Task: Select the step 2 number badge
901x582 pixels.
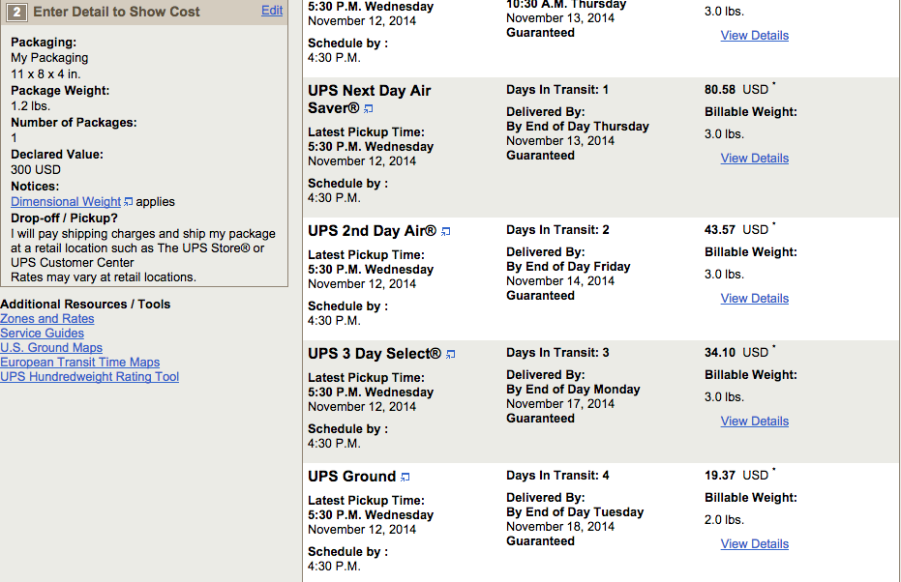Action: (16, 12)
